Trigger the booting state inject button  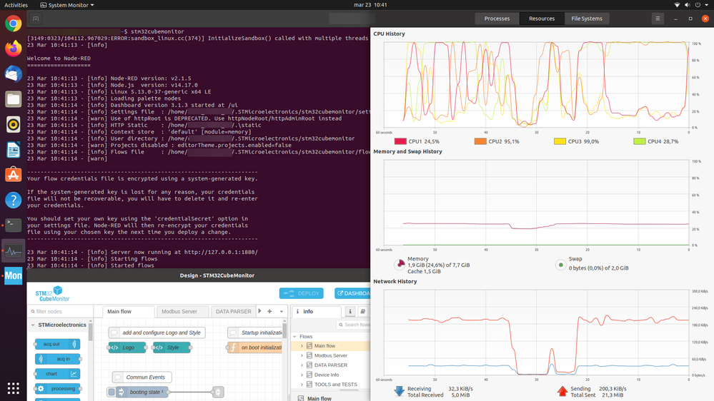click(111, 392)
